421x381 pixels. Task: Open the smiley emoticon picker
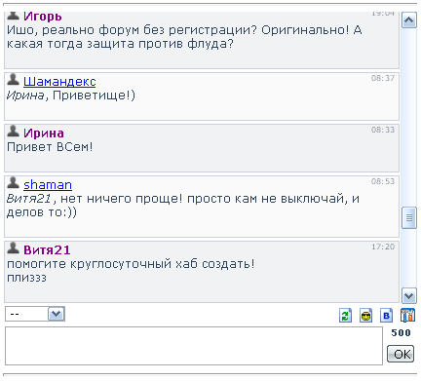(366, 315)
